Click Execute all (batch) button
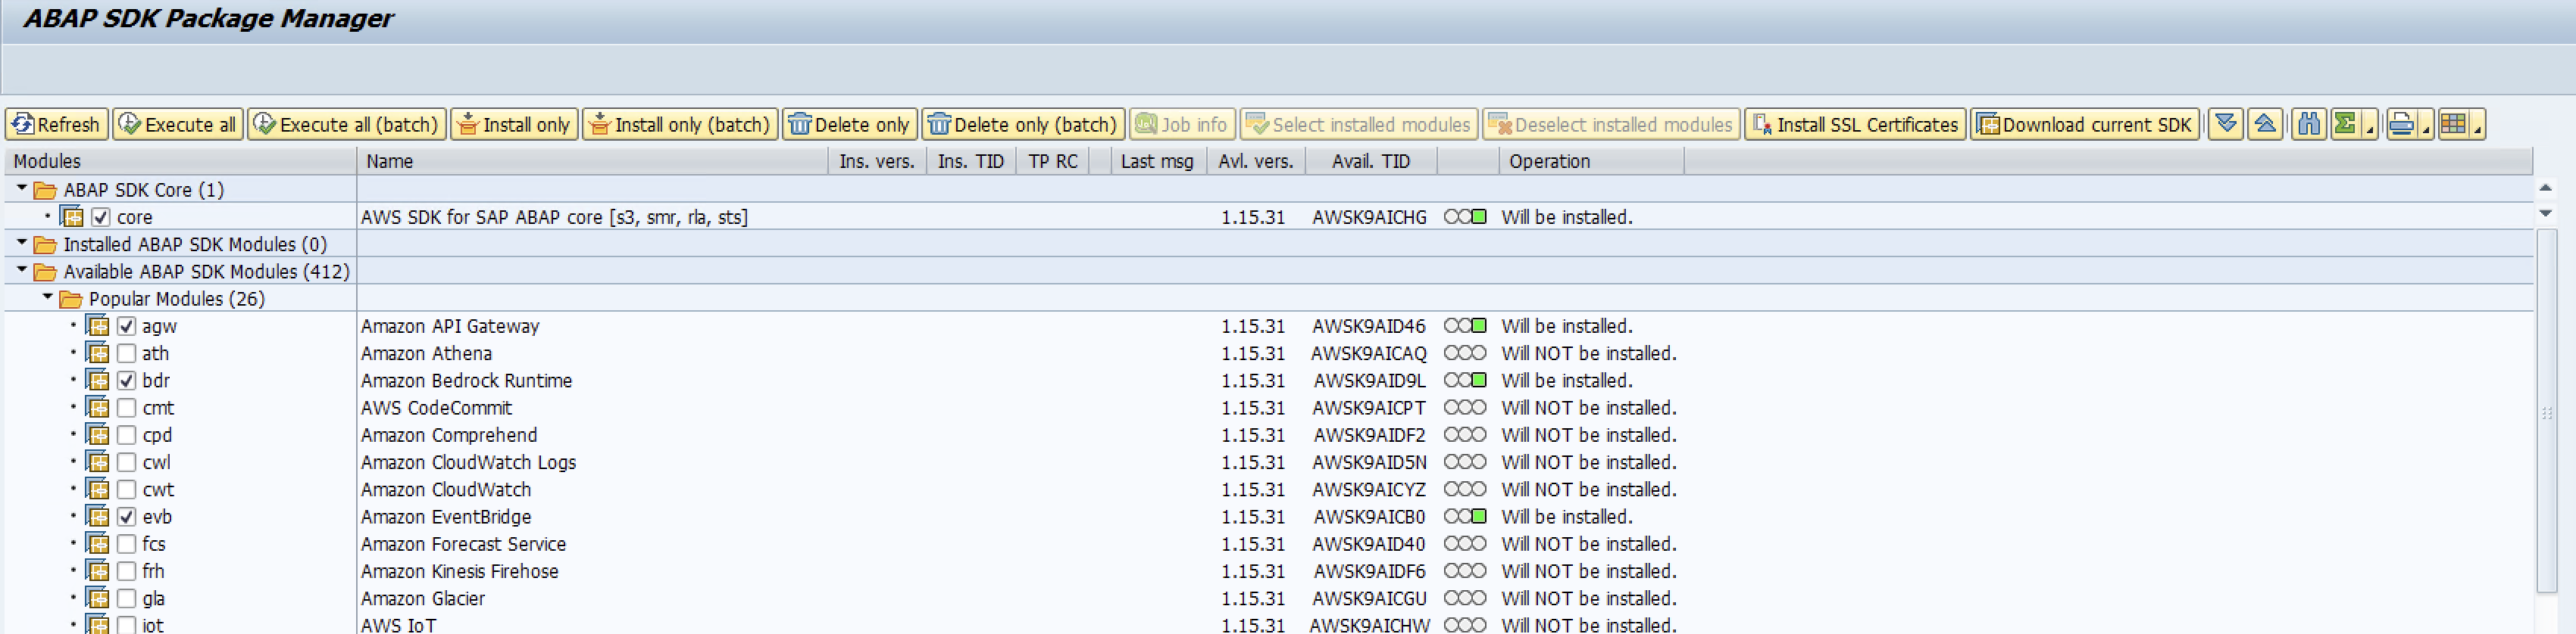Image resolution: width=2576 pixels, height=634 pixels. click(347, 124)
